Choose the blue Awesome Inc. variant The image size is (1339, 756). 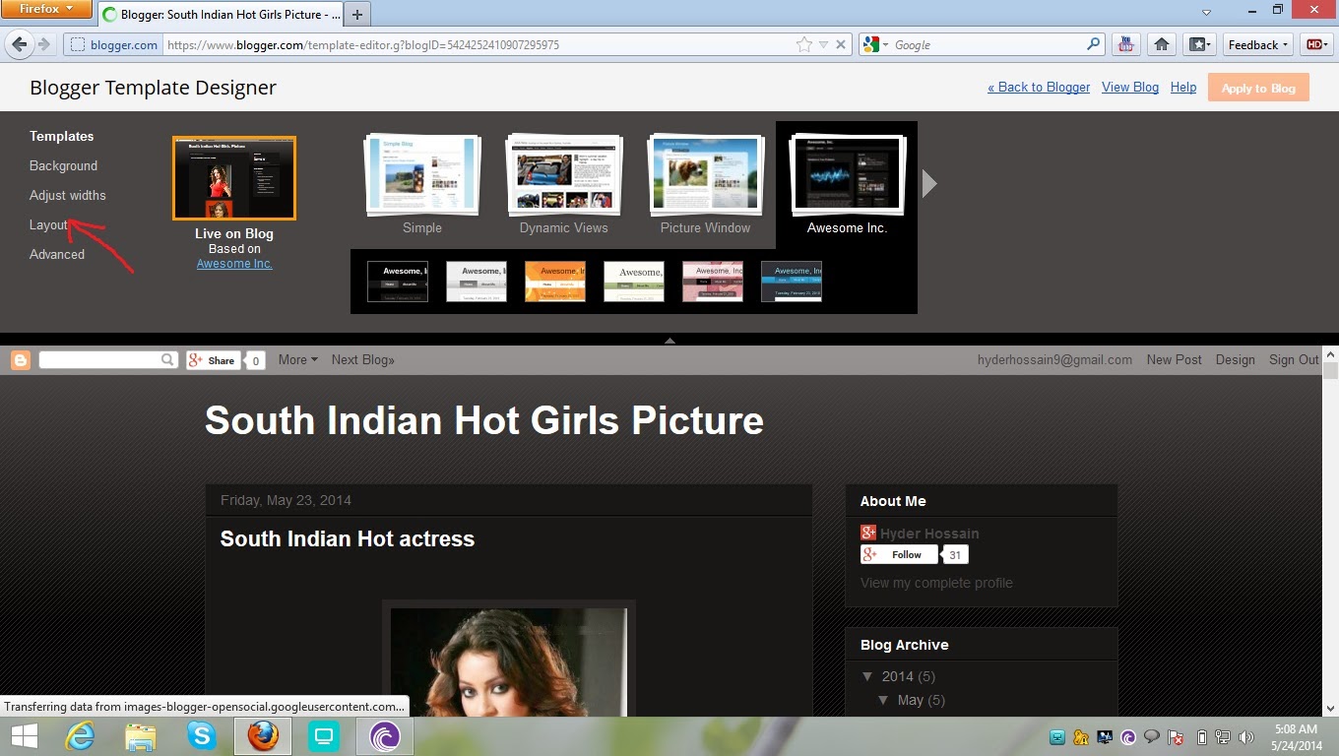pos(792,282)
